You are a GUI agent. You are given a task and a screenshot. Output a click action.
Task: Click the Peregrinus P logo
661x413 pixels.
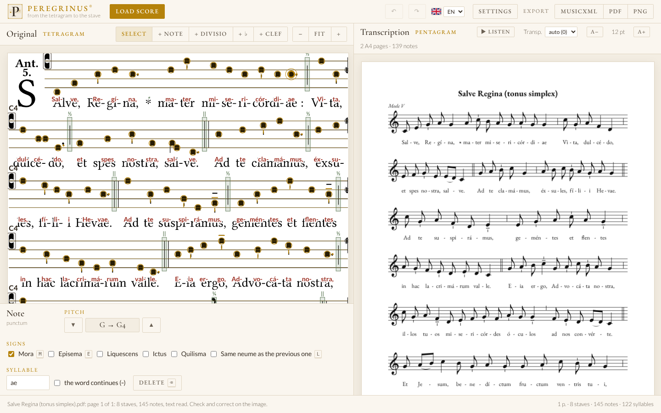(x=15, y=11)
